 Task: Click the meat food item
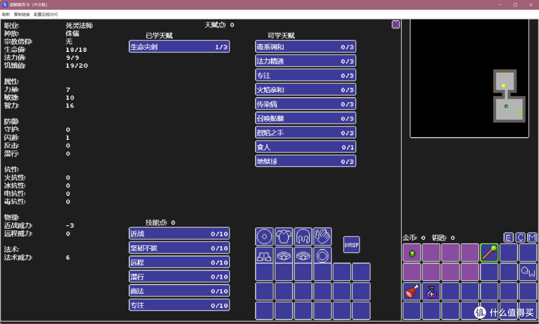pos(412,292)
